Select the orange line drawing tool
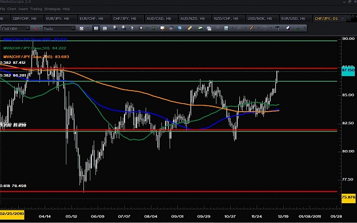357x223 pixels. (252, 28)
